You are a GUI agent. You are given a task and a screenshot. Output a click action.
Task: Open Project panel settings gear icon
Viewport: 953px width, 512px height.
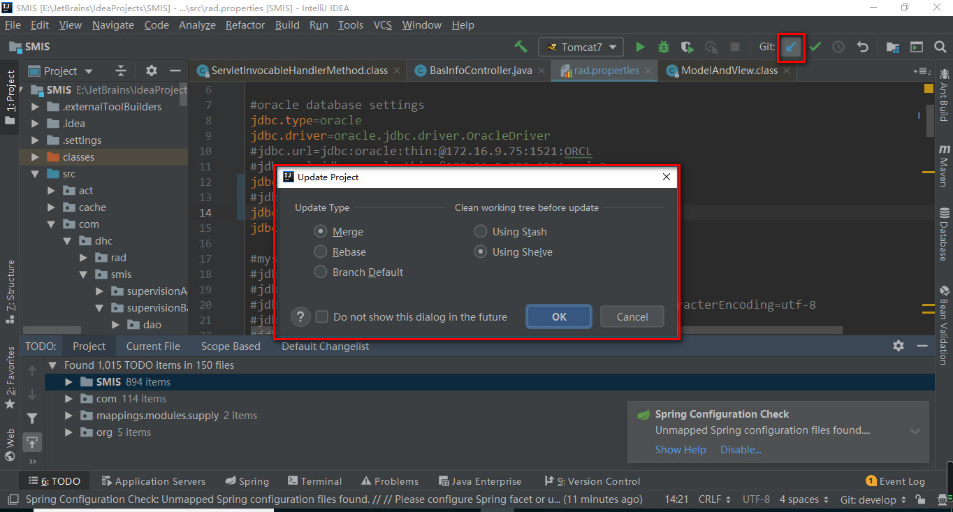tap(152, 71)
